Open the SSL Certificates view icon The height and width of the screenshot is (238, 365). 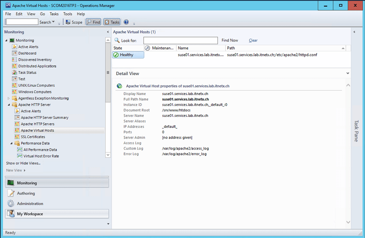[x=17, y=137]
